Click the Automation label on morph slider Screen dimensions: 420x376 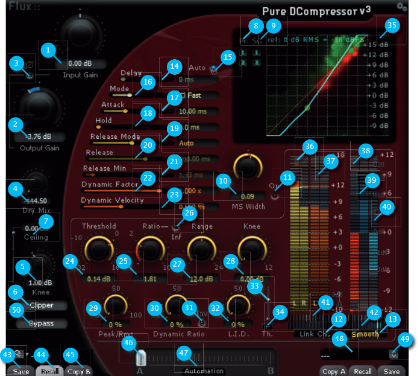(204, 371)
